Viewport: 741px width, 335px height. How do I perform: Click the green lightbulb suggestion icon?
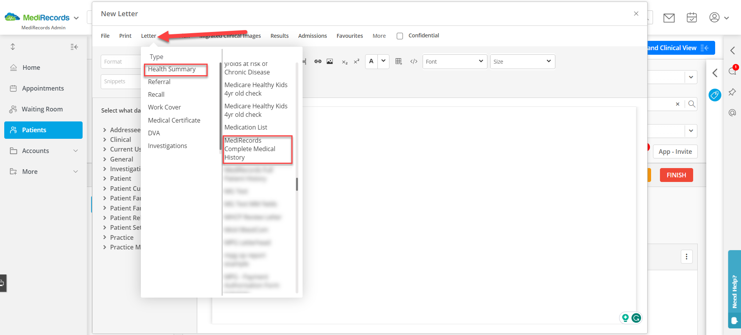coord(625,318)
